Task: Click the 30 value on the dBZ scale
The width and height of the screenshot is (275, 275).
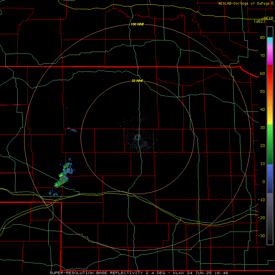Action: click(262, 127)
